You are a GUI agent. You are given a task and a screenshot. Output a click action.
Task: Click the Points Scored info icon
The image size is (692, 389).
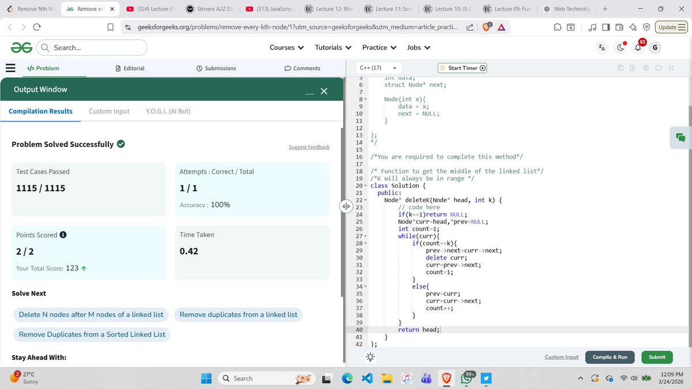[63, 235]
